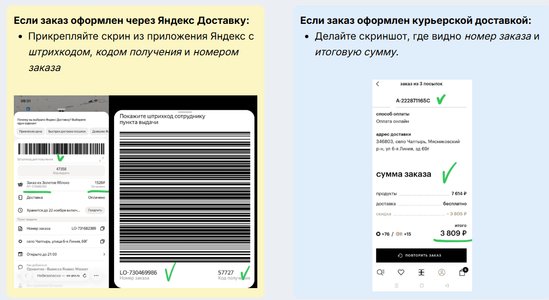Click the 'Ориентир - Вывеска Яндекс Маркет' row
549x300 pixels.
57,269
